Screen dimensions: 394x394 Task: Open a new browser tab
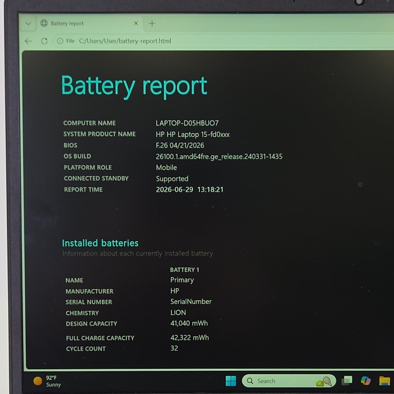point(152,24)
